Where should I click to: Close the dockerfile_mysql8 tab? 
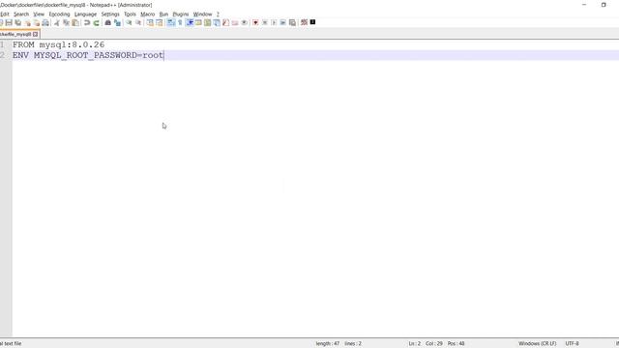[35, 35]
